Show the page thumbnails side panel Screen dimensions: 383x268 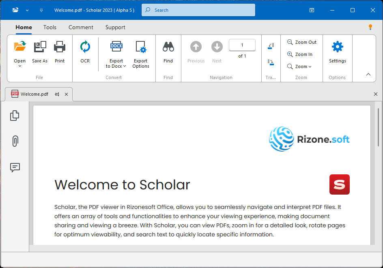click(x=15, y=116)
